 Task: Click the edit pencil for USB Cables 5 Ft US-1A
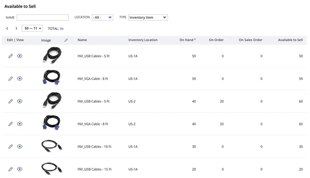click(x=10, y=56)
